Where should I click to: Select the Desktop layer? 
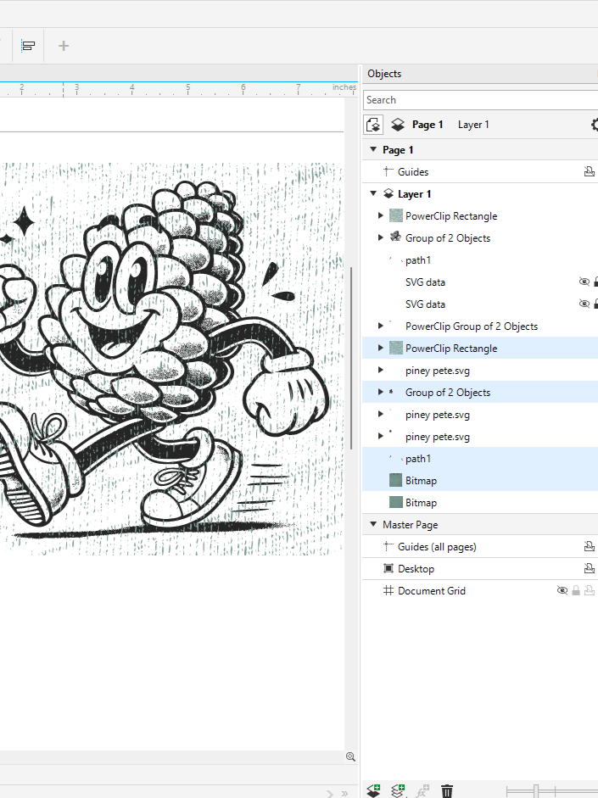click(x=480, y=568)
